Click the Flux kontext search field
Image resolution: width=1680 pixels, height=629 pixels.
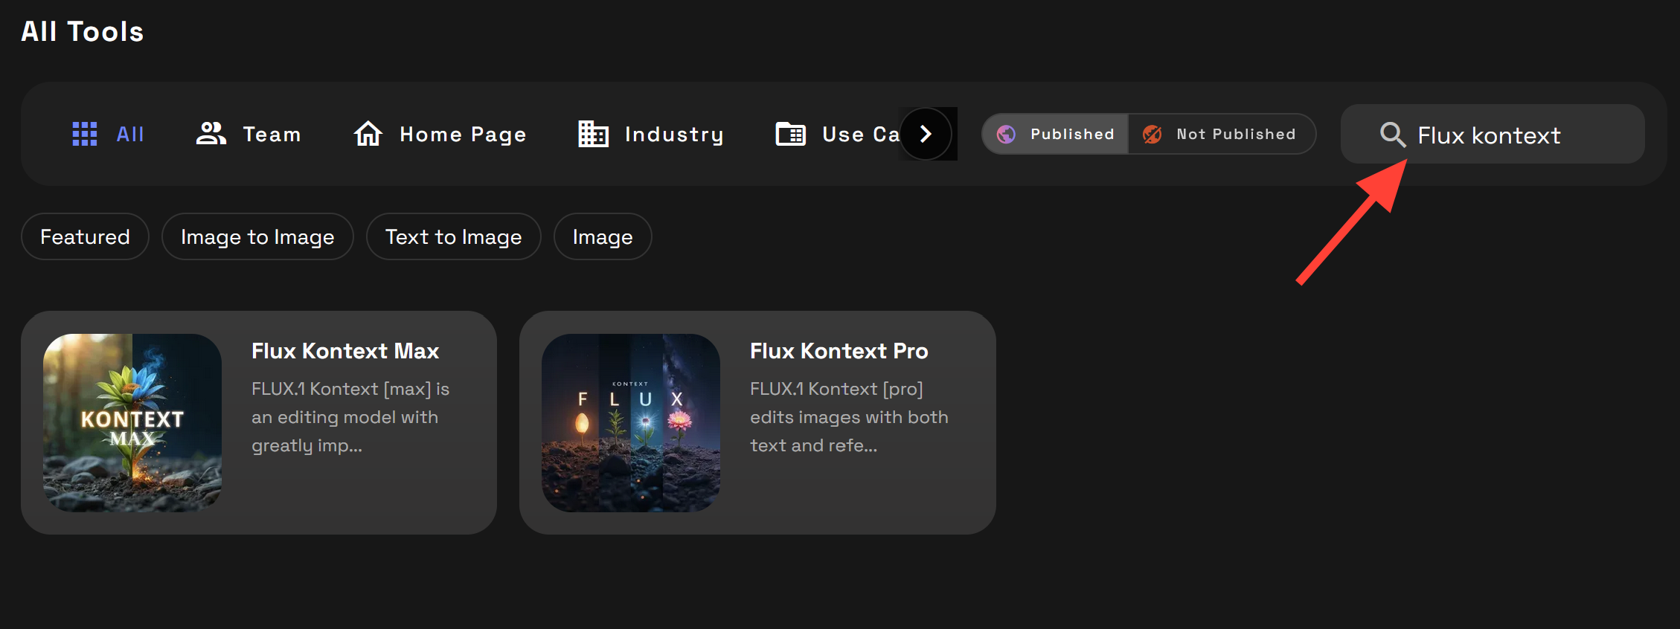point(1510,135)
